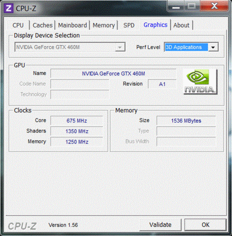Viewport: 232px width, 236px height.
Task: Click the Revision A1 field
Action: (x=162, y=84)
